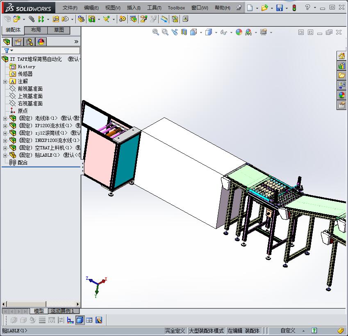The image size is (348, 336).
Task: Switch to the 布局 tab
Action: pyautogui.click(x=36, y=30)
